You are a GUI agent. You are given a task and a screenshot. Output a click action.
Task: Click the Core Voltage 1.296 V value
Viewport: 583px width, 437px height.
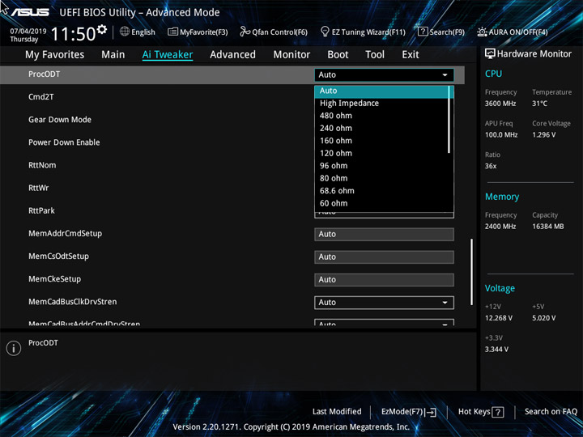point(543,135)
